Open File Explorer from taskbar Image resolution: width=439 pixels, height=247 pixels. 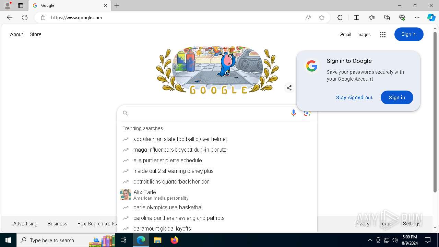tap(157, 240)
